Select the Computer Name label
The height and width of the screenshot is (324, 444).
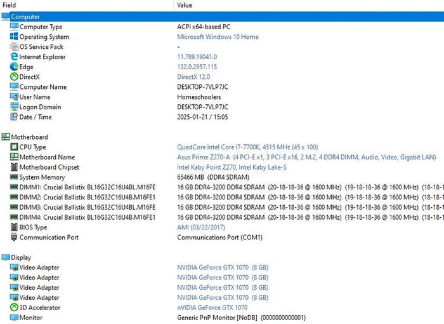[43, 87]
